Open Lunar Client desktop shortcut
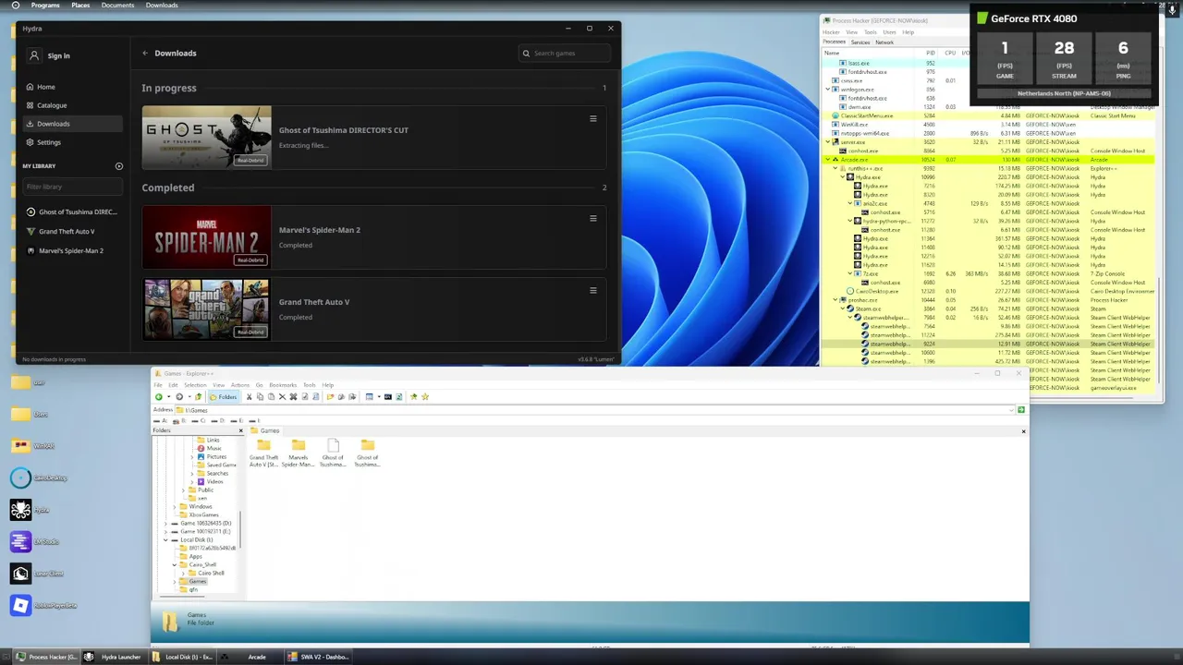 20,574
